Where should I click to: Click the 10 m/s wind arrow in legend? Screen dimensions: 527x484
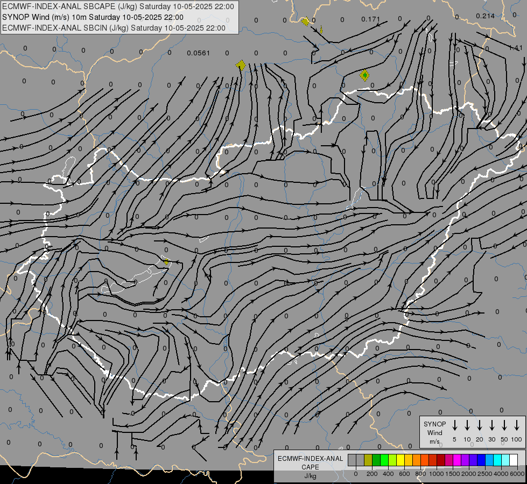click(467, 425)
